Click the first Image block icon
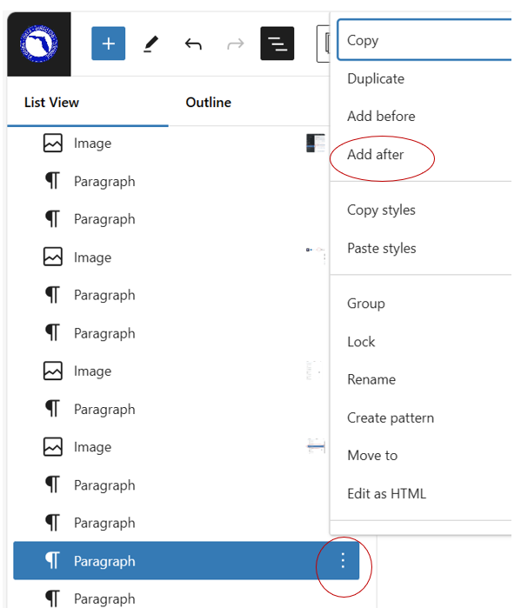Screen dimensions: 521x608 click(x=53, y=143)
